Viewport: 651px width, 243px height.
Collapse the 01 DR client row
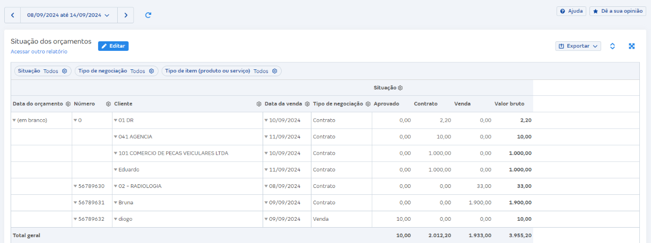tap(116, 121)
